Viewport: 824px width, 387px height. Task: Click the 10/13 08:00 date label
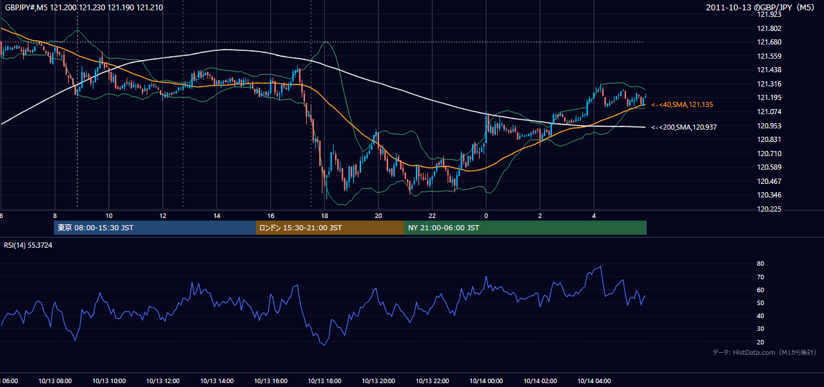point(55,381)
